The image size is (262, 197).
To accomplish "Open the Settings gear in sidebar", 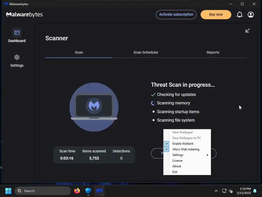I will point(17,57).
